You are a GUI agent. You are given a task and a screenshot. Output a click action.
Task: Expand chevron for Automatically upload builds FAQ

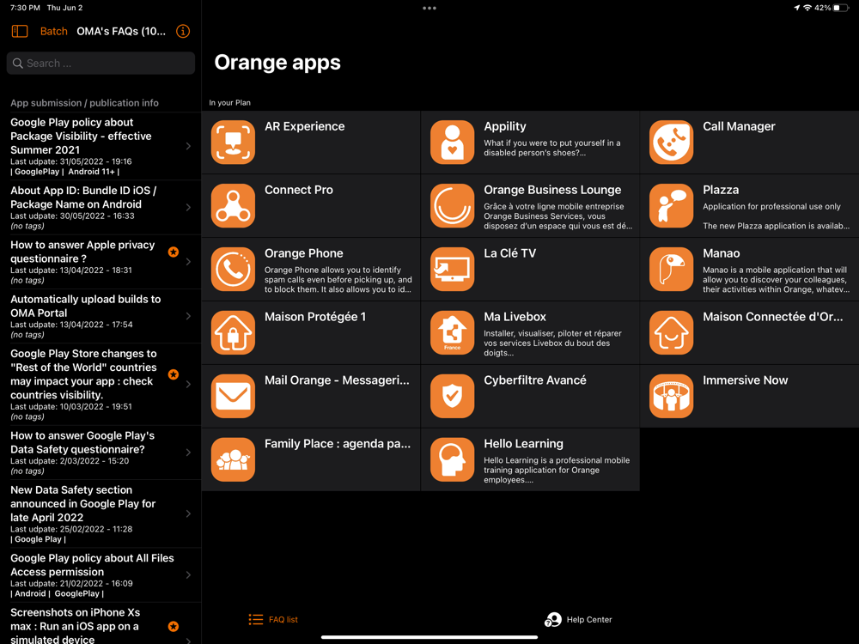(x=188, y=316)
